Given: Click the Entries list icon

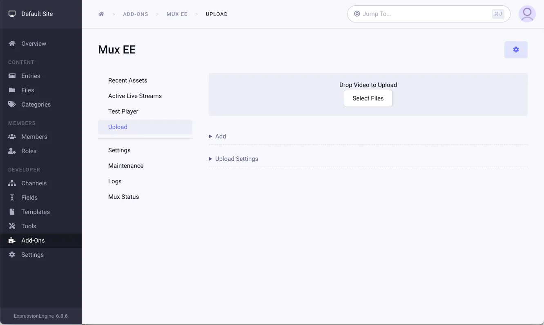Looking at the screenshot, I should tap(12, 76).
